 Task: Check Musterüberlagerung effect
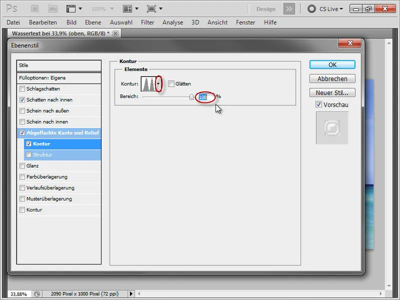coord(22,198)
